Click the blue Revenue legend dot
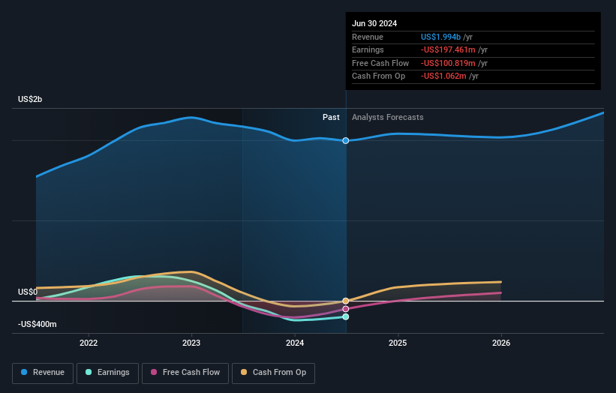This screenshot has height=393, width=616. (x=24, y=372)
